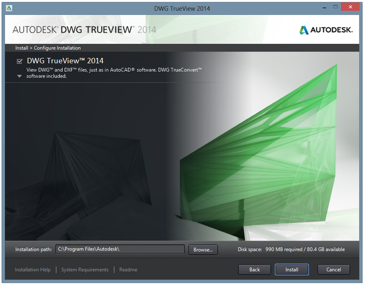Click the 'Disk space:' label
The width and height of the screenshot is (365, 285).
[x=250, y=249]
